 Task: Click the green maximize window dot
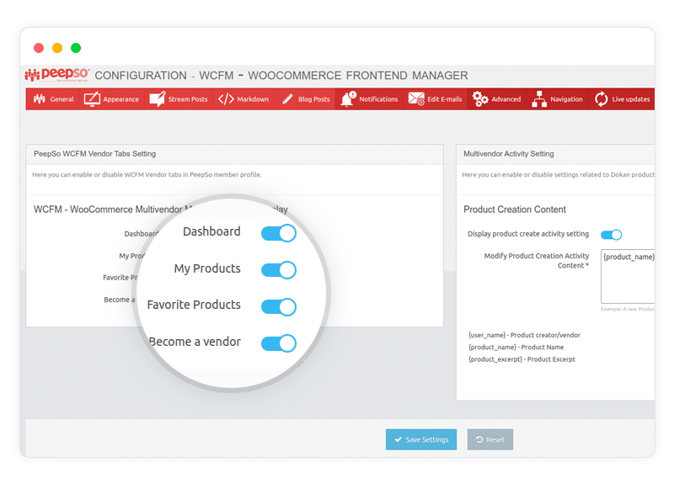pos(76,48)
